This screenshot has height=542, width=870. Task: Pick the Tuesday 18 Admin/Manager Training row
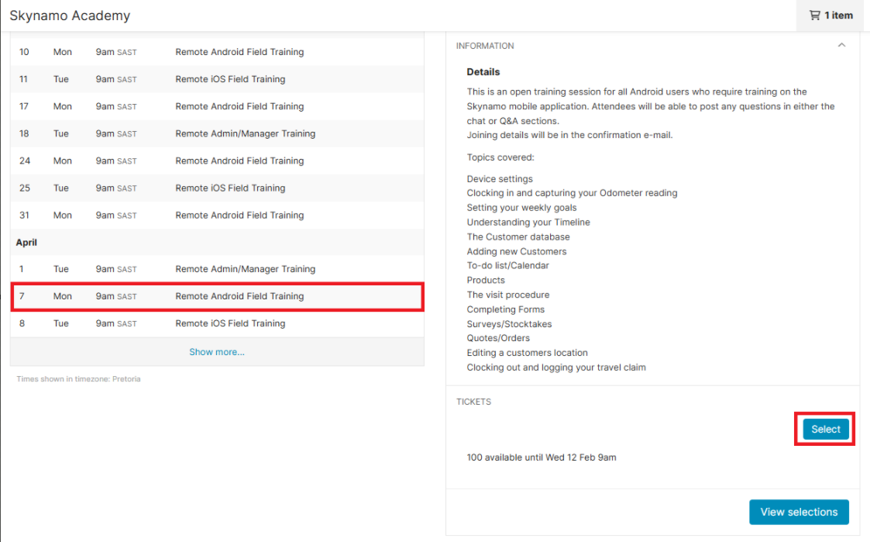245,133
